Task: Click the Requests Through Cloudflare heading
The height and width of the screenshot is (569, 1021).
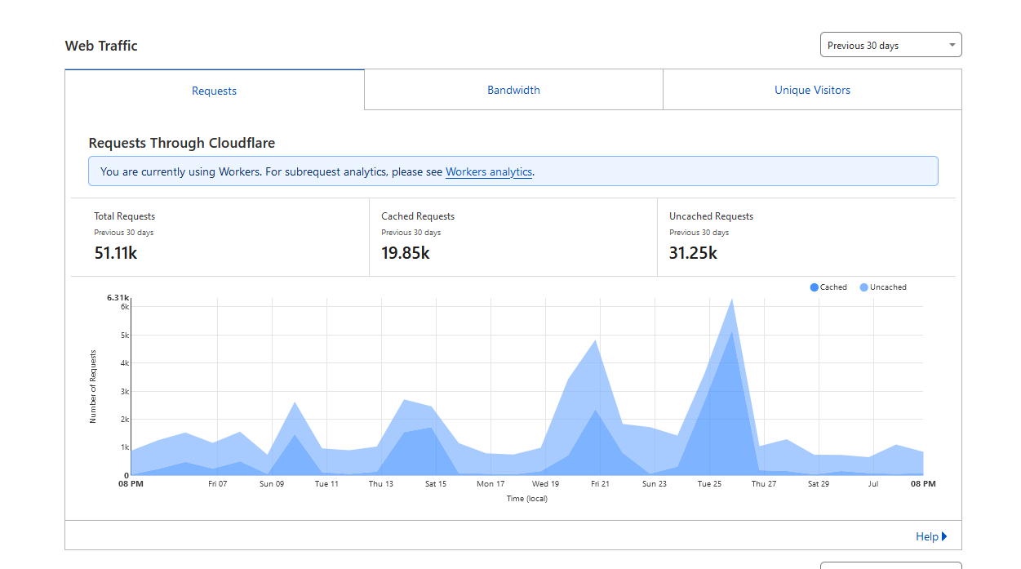Action: tap(182, 143)
